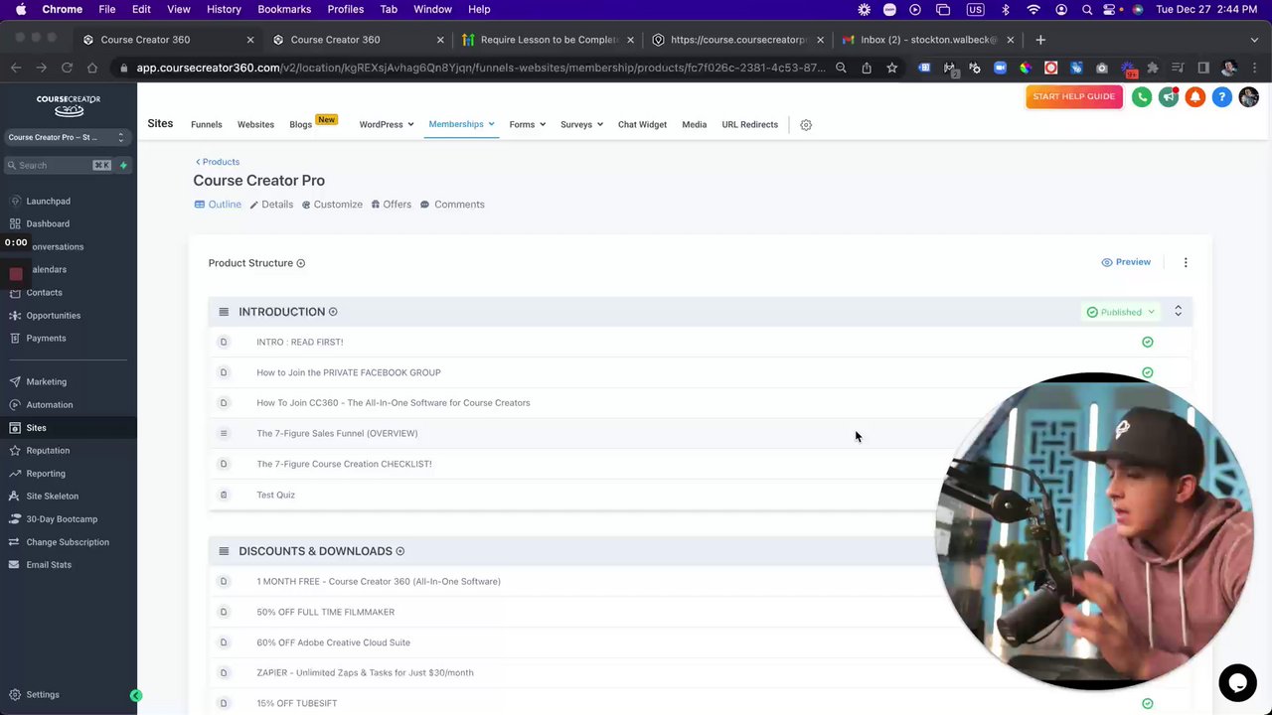1272x715 pixels.
Task: Click the sidebar Search field
Action: coord(60,165)
